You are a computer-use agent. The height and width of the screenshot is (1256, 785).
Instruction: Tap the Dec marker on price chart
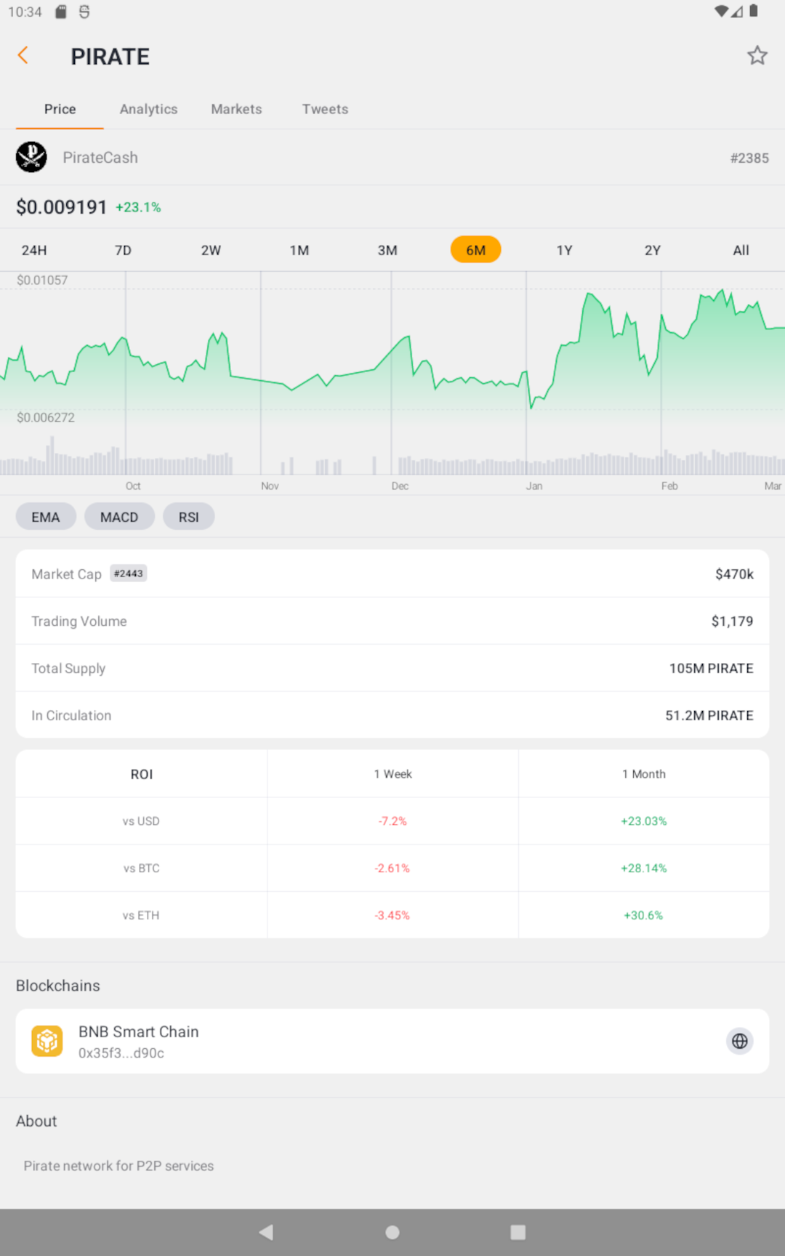(x=400, y=486)
